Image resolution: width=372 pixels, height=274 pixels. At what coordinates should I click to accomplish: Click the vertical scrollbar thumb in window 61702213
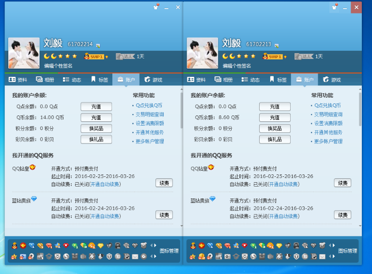point(360,109)
